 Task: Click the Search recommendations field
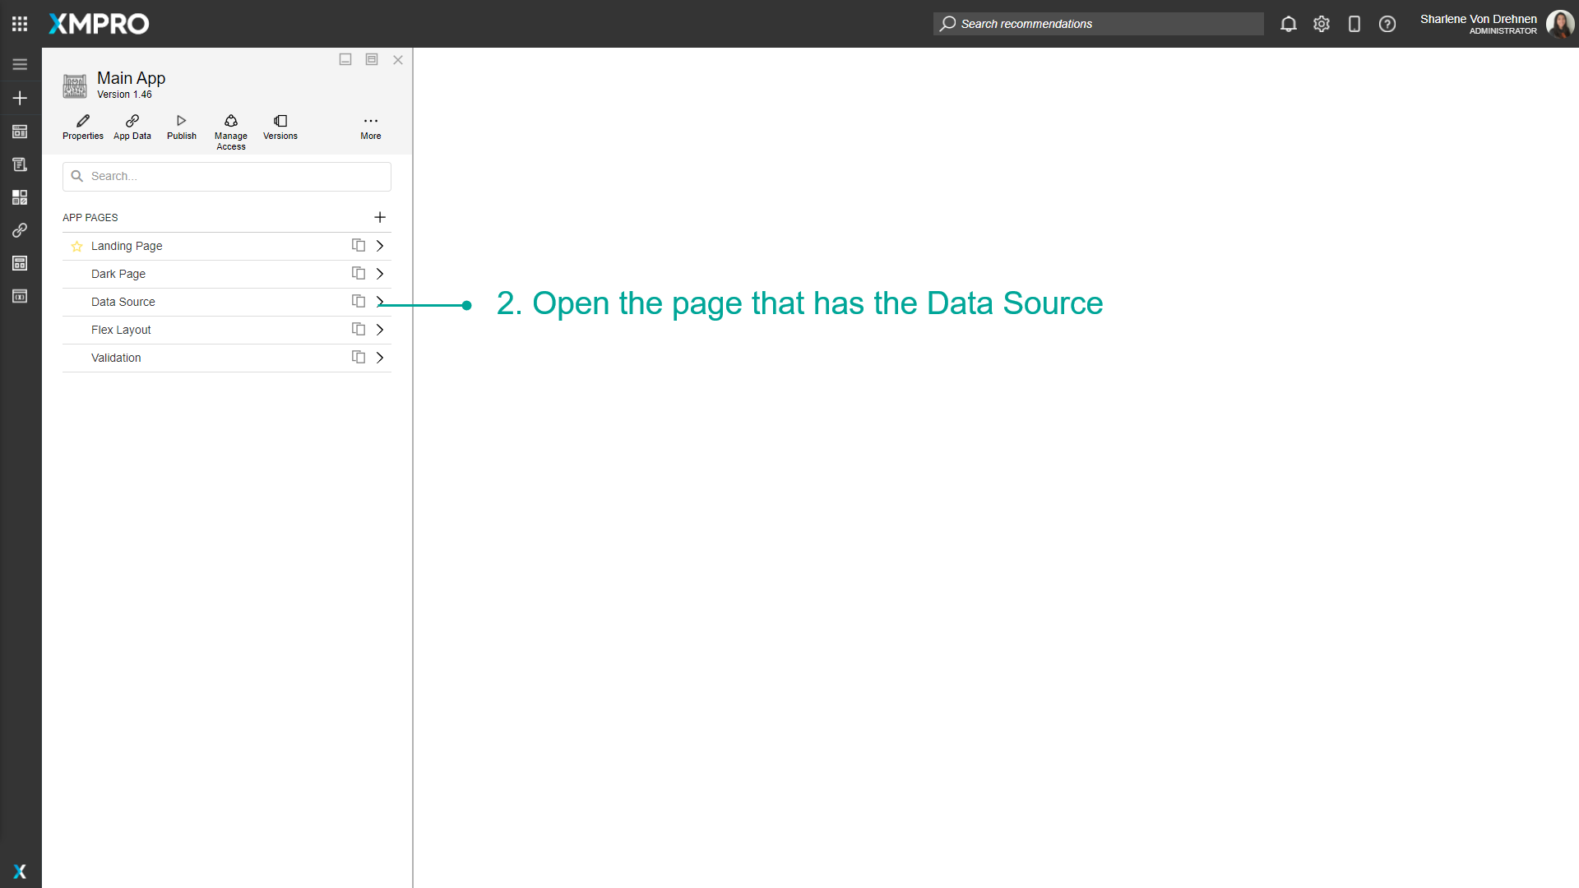pos(1098,24)
